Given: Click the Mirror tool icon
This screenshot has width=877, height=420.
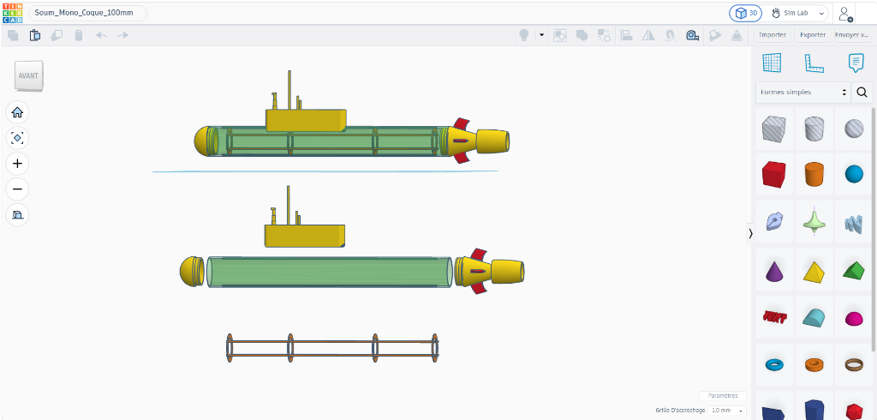Looking at the screenshot, I should point(648,35).
